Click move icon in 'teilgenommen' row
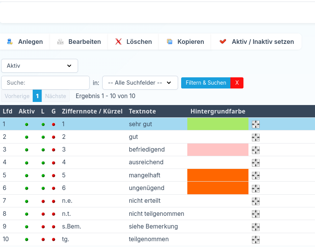 pyautogui.click(x=256, y=239)
